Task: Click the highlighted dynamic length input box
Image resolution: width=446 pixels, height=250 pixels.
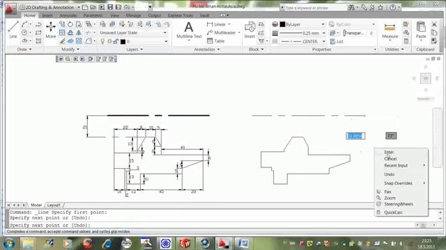Action: [x=355, y=136]
